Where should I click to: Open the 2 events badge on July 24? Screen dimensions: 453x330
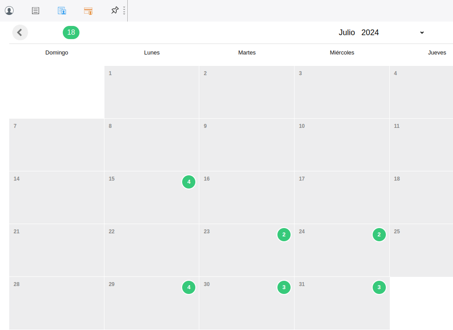tap(379, 235)
